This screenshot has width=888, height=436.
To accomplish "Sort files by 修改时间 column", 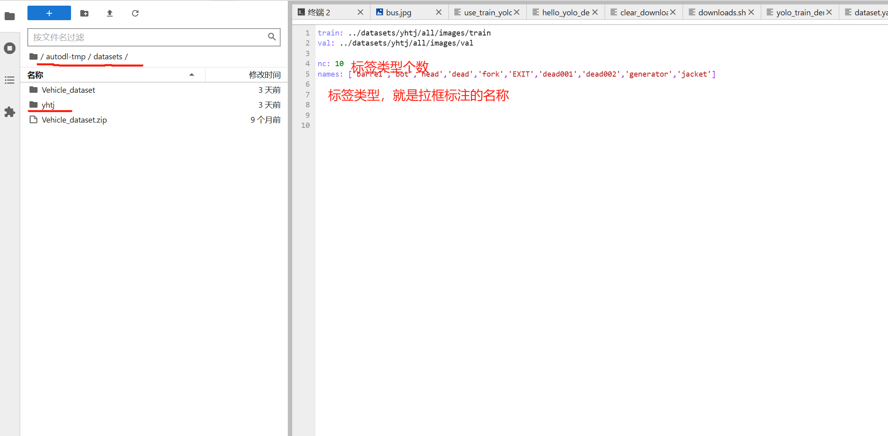I will [x=247, y=75].
